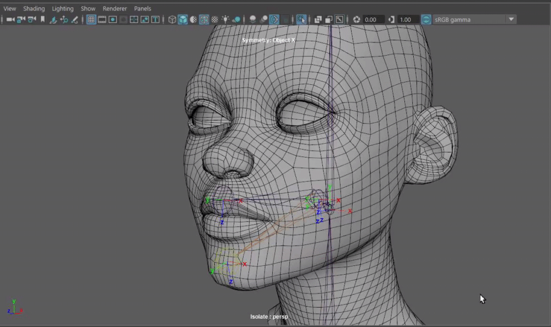The height and width of the screenshot is (327, 551).
Task: Click the 2D Pan/Zoom icon
Action: coord(64,20)
